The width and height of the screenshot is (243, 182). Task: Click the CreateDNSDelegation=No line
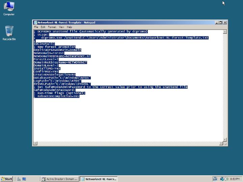[x=55, y=74]
